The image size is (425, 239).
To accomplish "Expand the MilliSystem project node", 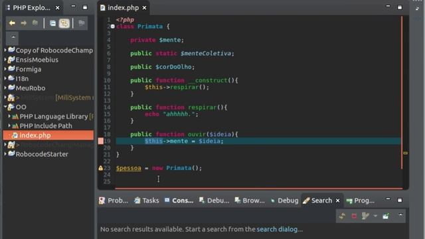I will point(5,98).
